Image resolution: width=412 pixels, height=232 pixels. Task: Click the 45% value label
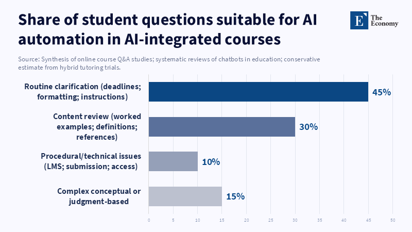point(382,92)
